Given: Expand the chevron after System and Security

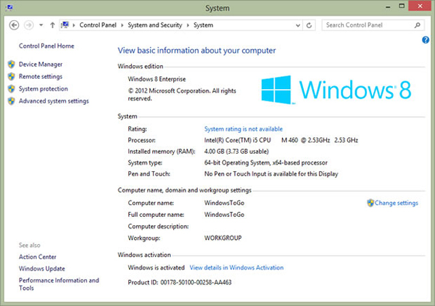Looking at the screenshot, I should (188, 25).
